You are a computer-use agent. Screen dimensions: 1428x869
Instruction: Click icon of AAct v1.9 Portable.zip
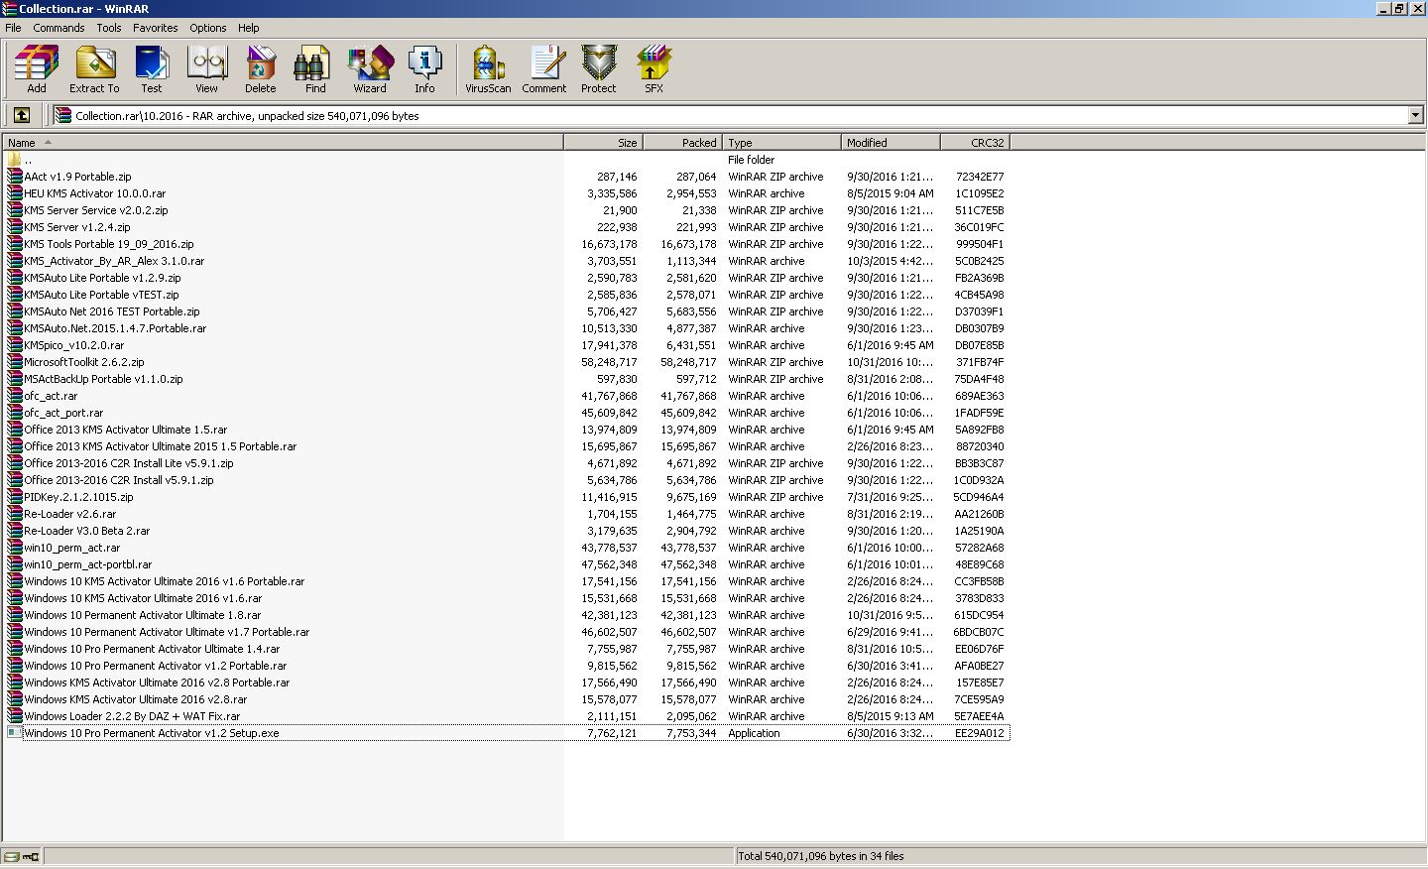(14, 177)
